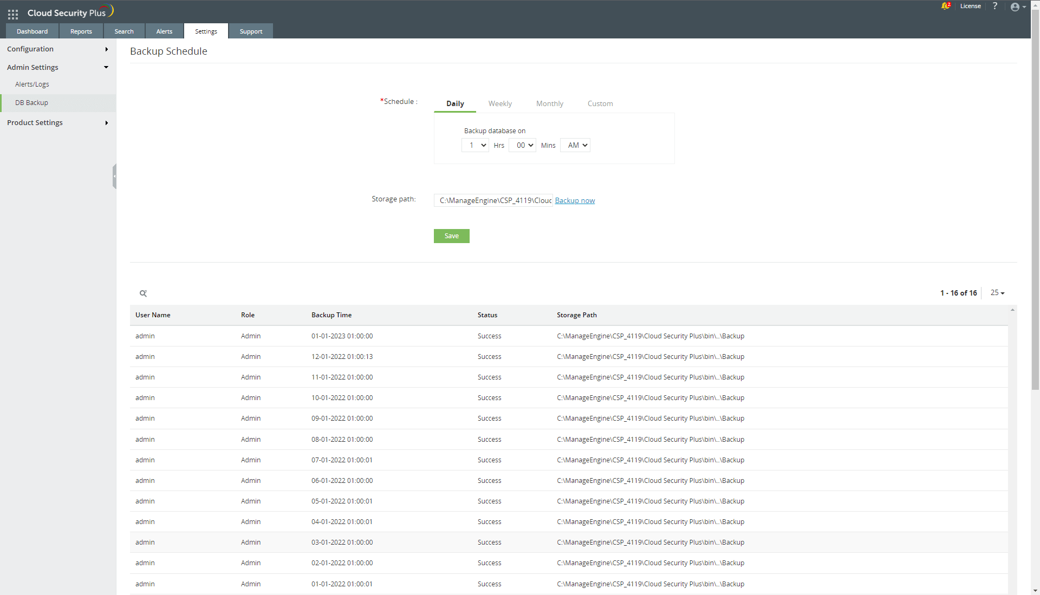
Task: Open help using the question mark icon
Action: click(994, 6)
